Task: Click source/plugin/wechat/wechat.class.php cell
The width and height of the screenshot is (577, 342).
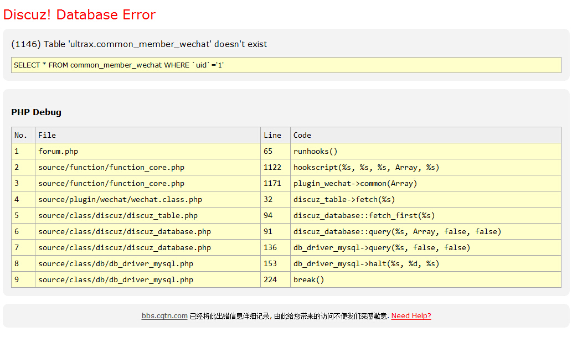Action: [147, 199]
